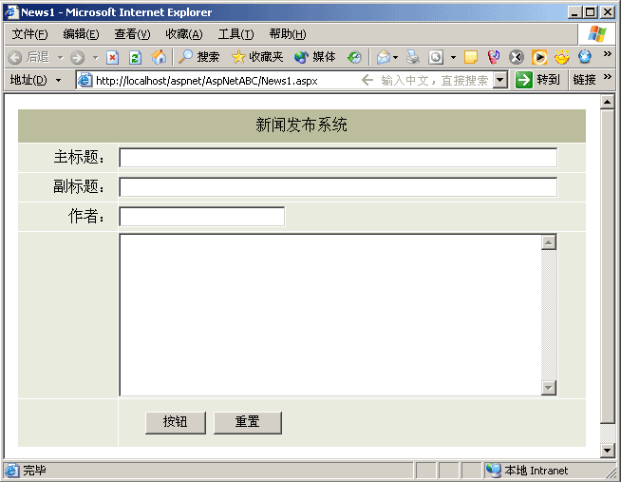Refresh the page with the green arrows icon
Screen dimensions: 621x482
[x=135, y=57]
